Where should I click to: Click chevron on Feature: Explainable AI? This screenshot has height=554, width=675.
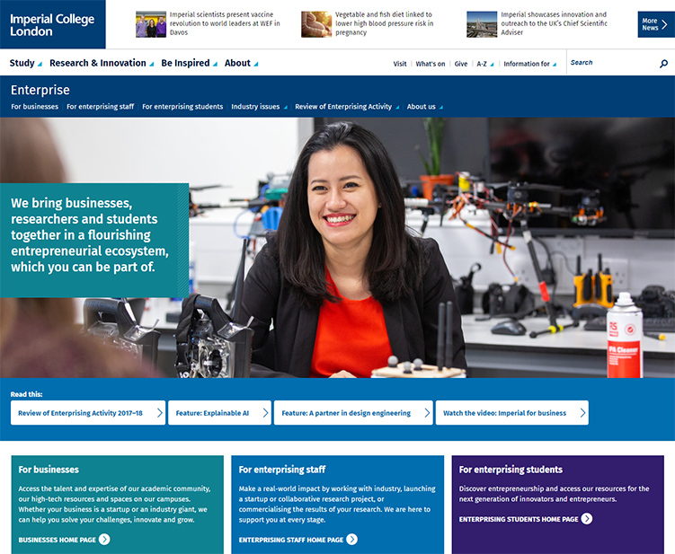(265, 413)
